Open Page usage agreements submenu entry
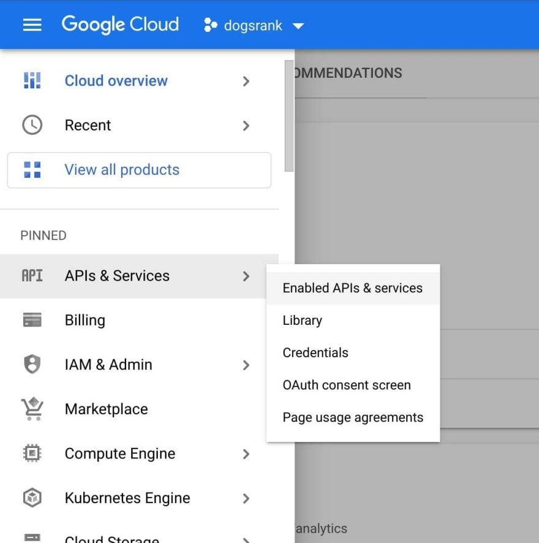This screenshot has height=543, width=539. [353, 417]
